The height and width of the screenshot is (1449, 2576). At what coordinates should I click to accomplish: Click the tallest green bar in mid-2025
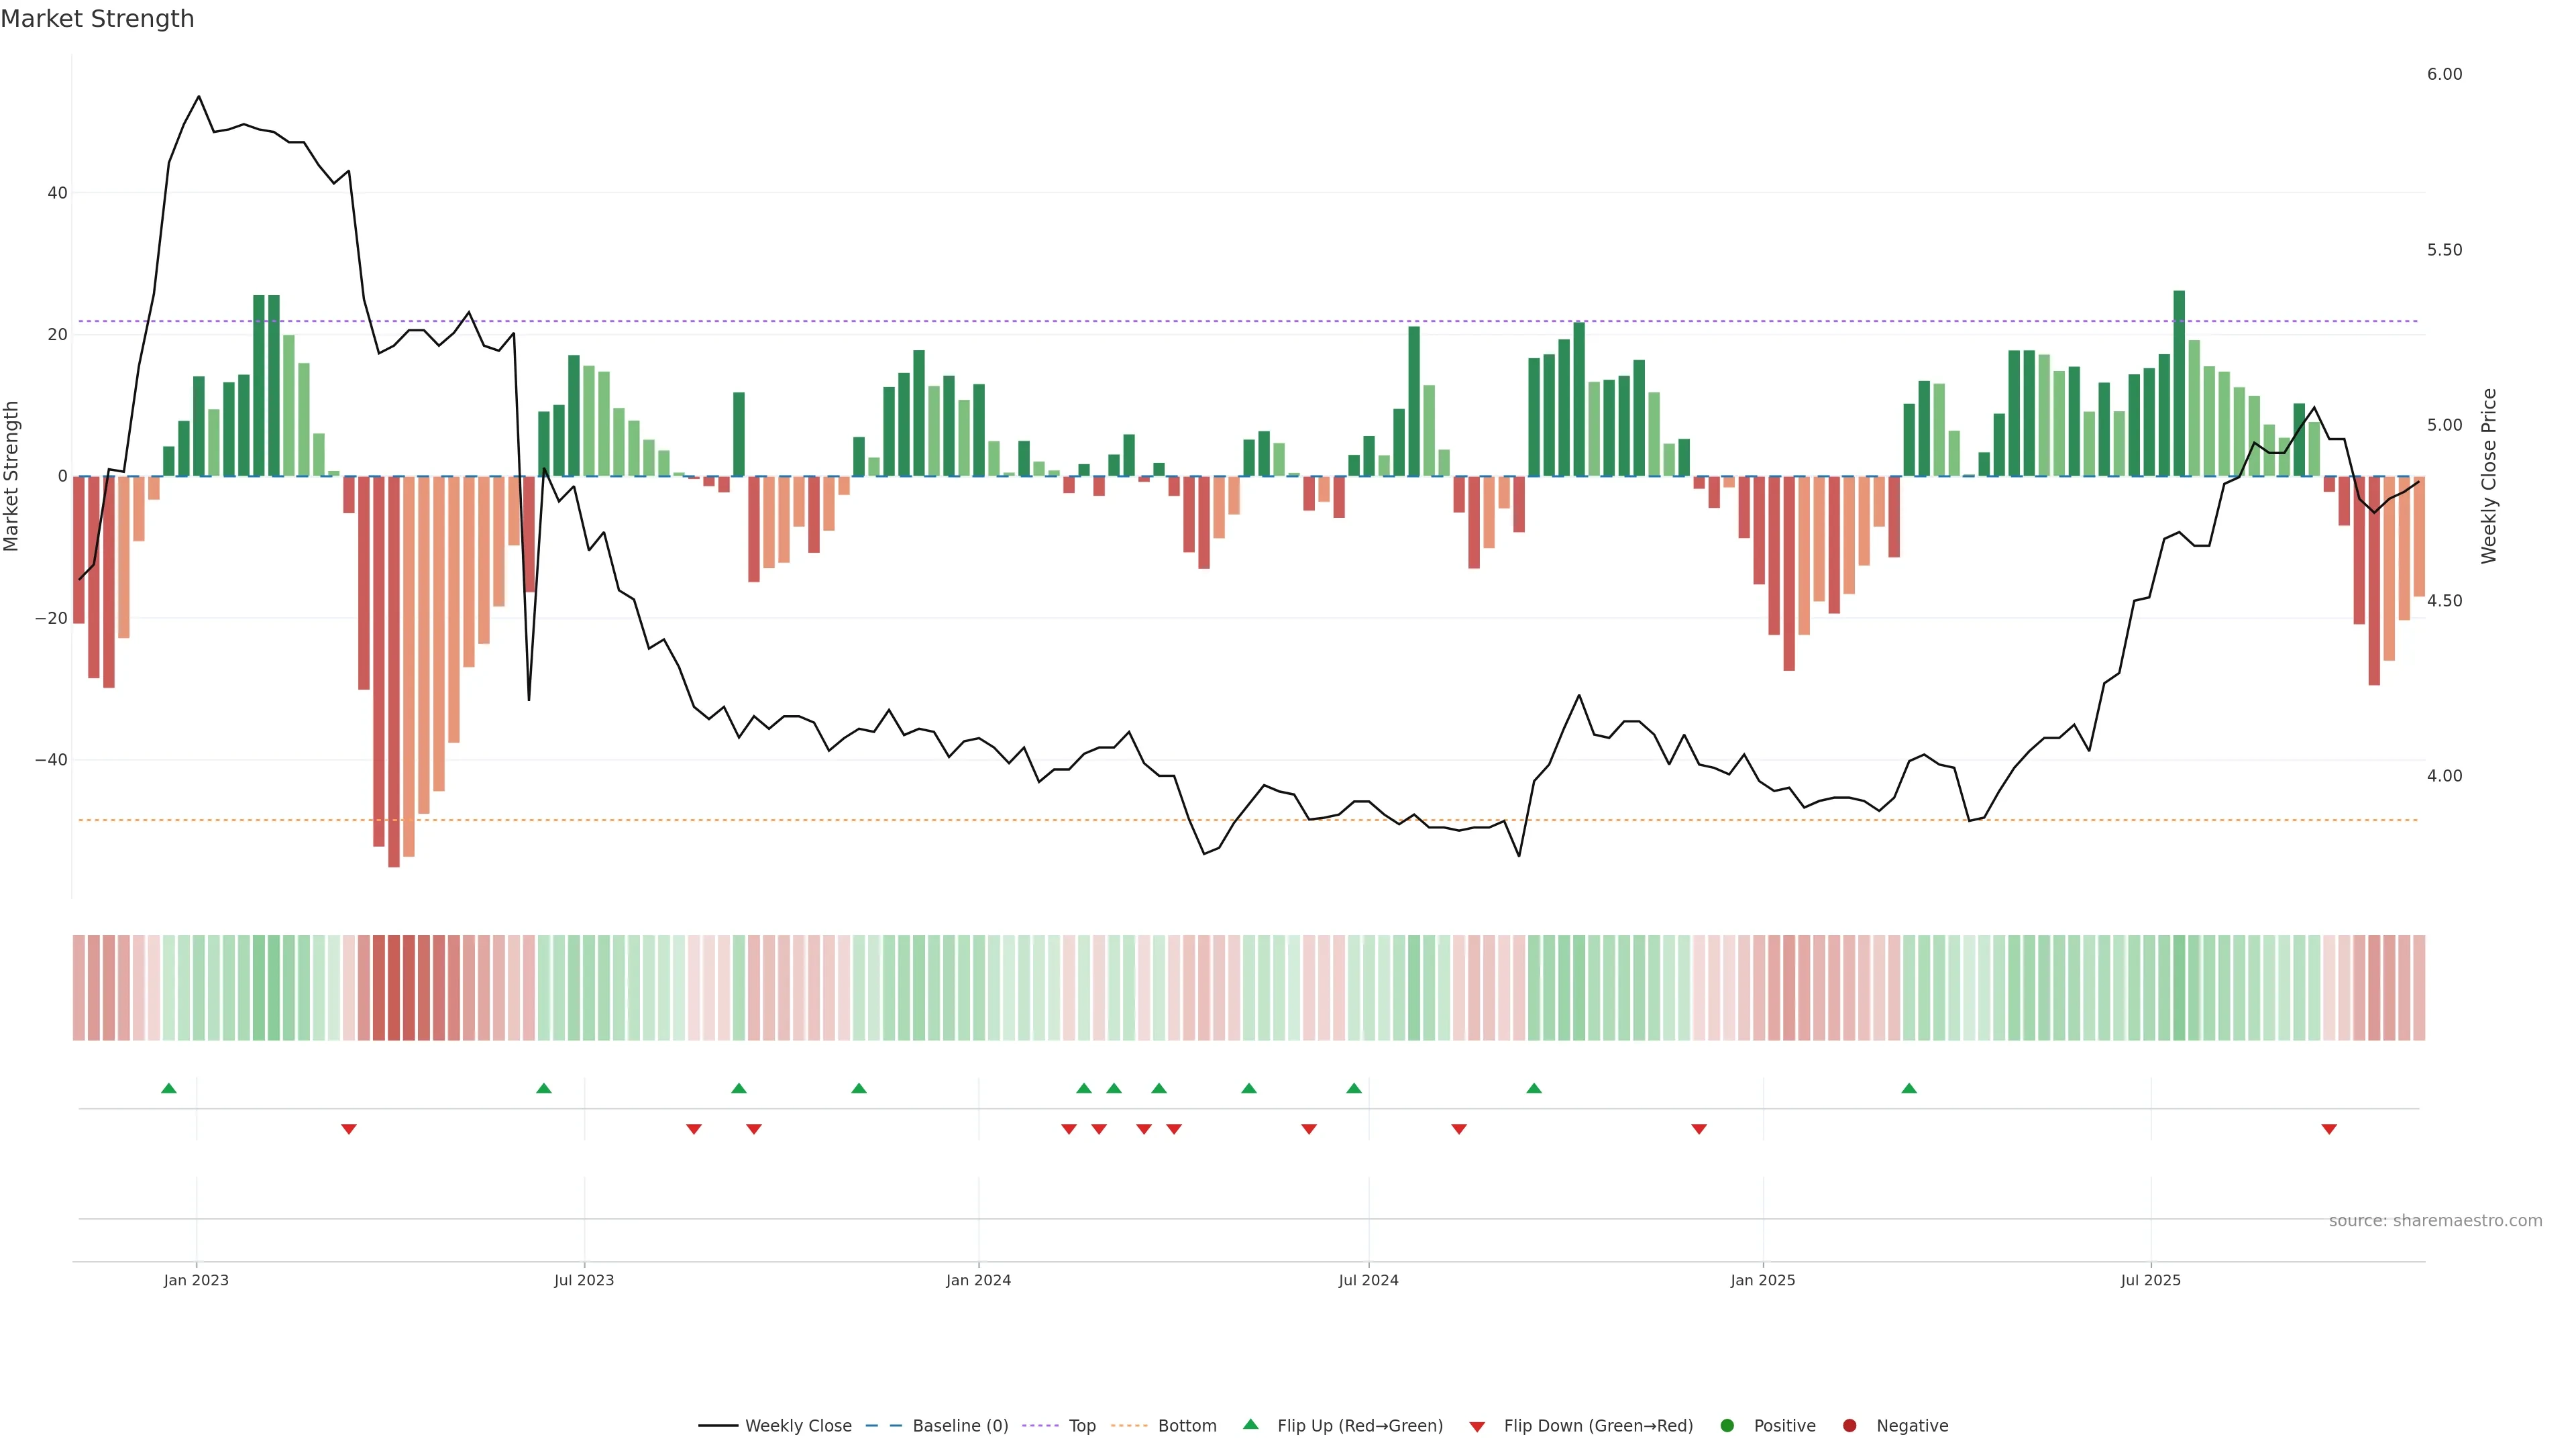(x=2179, y=383)
